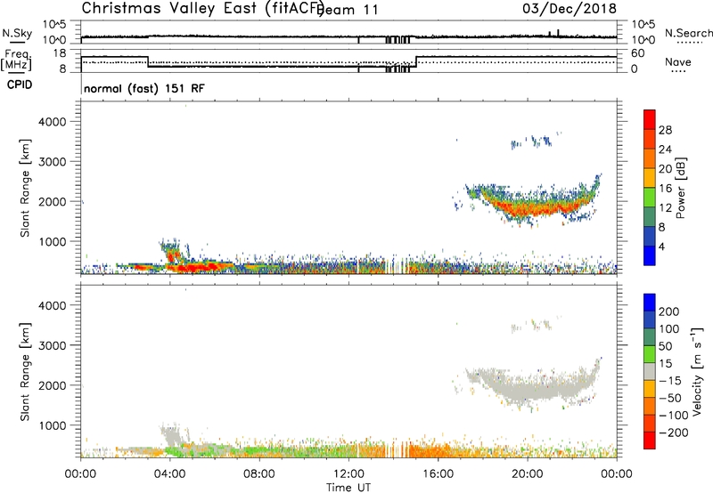713x493 pixels.
Task: Click the "12" power colorbar label
Action: 665,208
